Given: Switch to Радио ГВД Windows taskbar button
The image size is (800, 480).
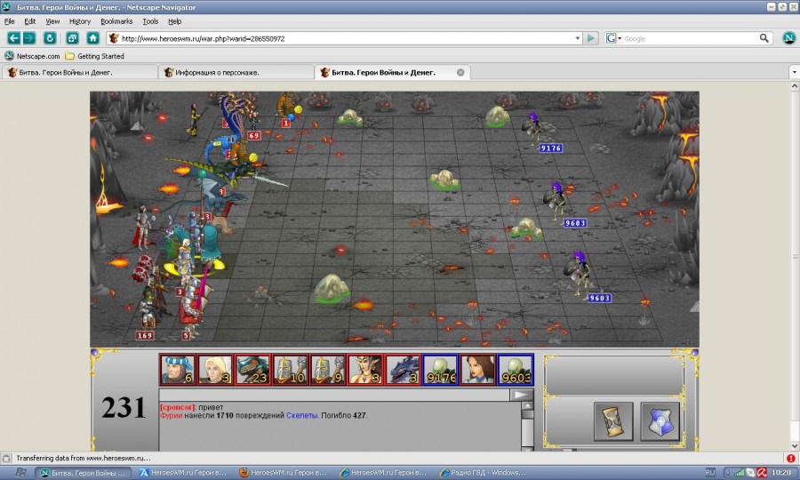Looking at the screenshot, I should point(484,473).
